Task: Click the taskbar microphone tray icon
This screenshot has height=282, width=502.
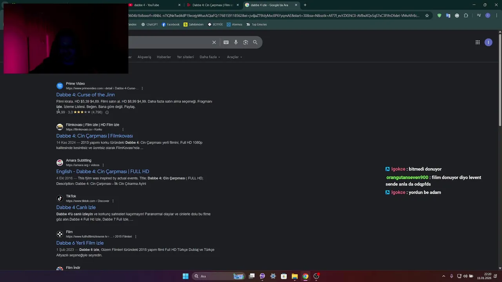Action: 451,276
